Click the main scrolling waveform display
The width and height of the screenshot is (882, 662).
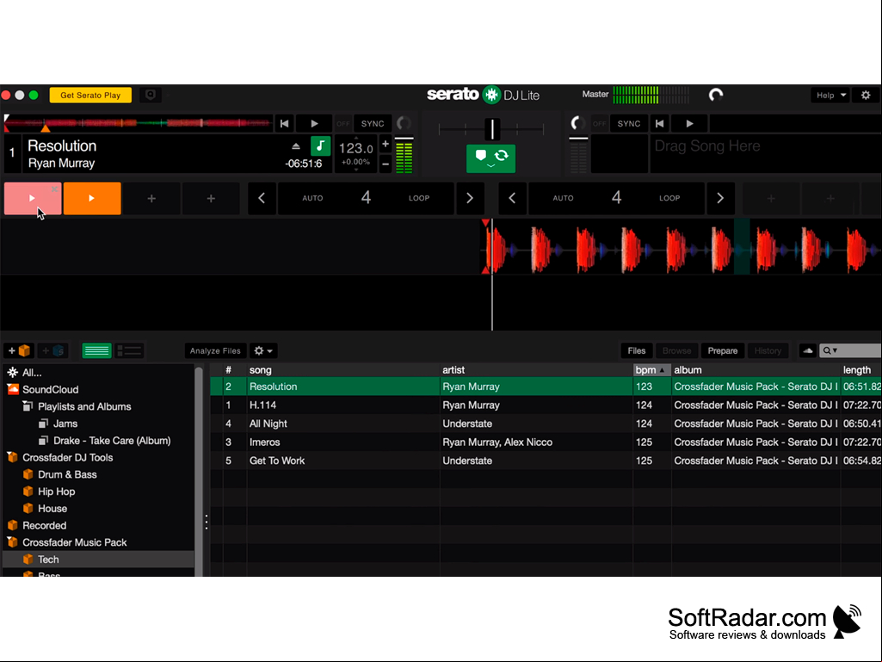click(441, 246)
